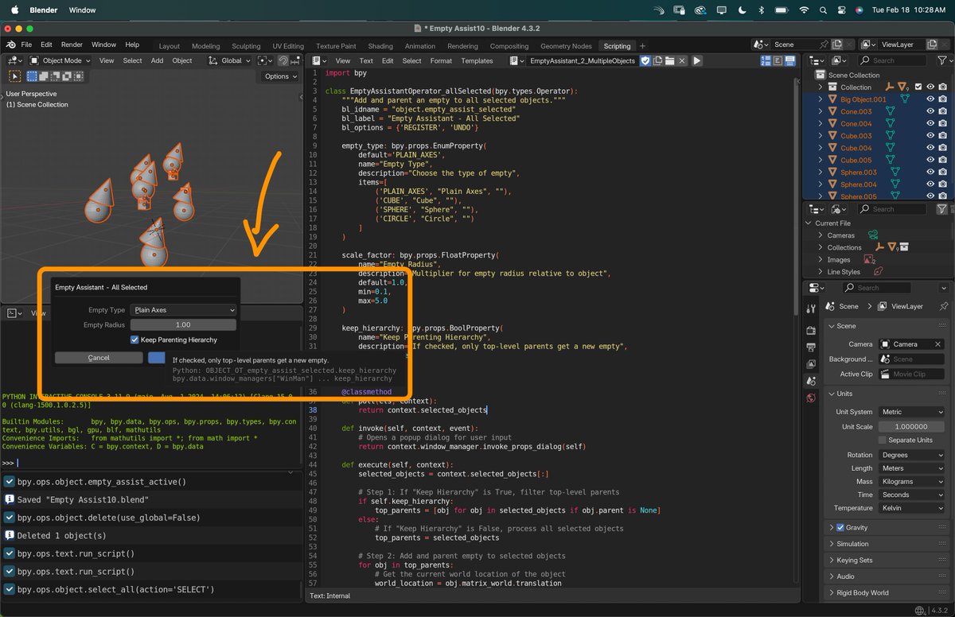Open the Render properties tab
The width and height of the screenshot is (955, 617).
[x=811, y=329]
